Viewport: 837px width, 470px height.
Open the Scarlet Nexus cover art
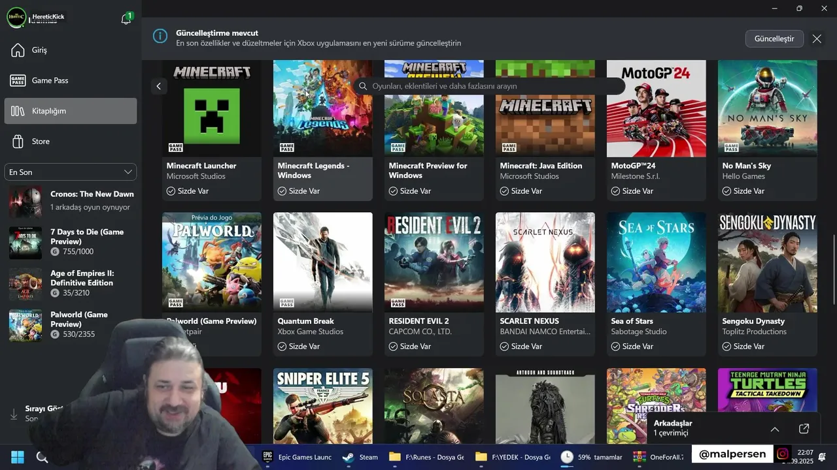545,262
